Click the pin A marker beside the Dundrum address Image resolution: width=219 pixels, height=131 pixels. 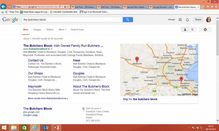84,109
